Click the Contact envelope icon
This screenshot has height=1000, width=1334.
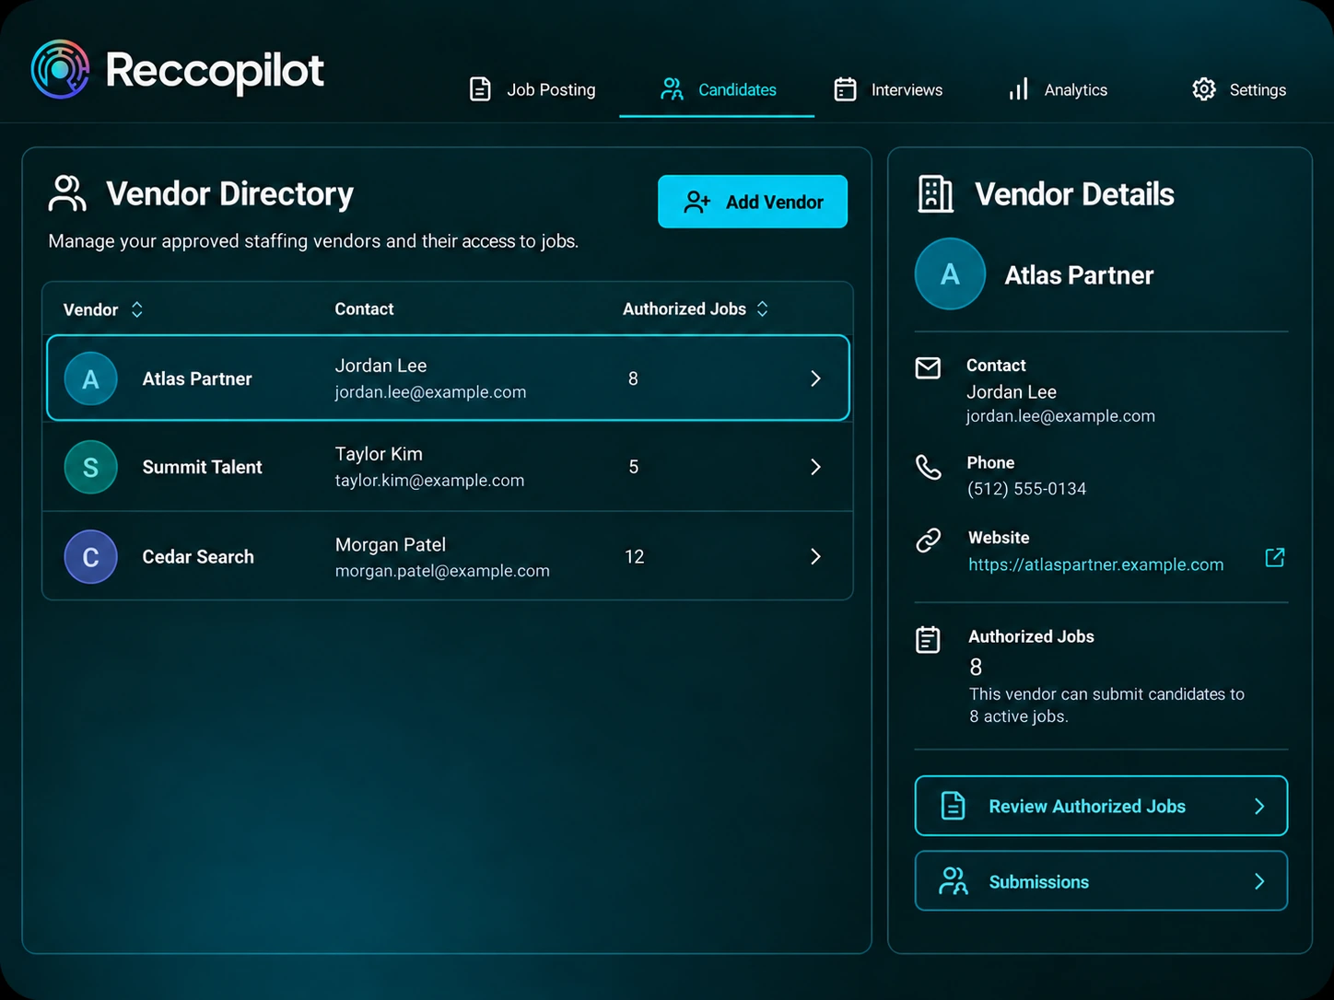pyautogui.click(x=928, y=368)
